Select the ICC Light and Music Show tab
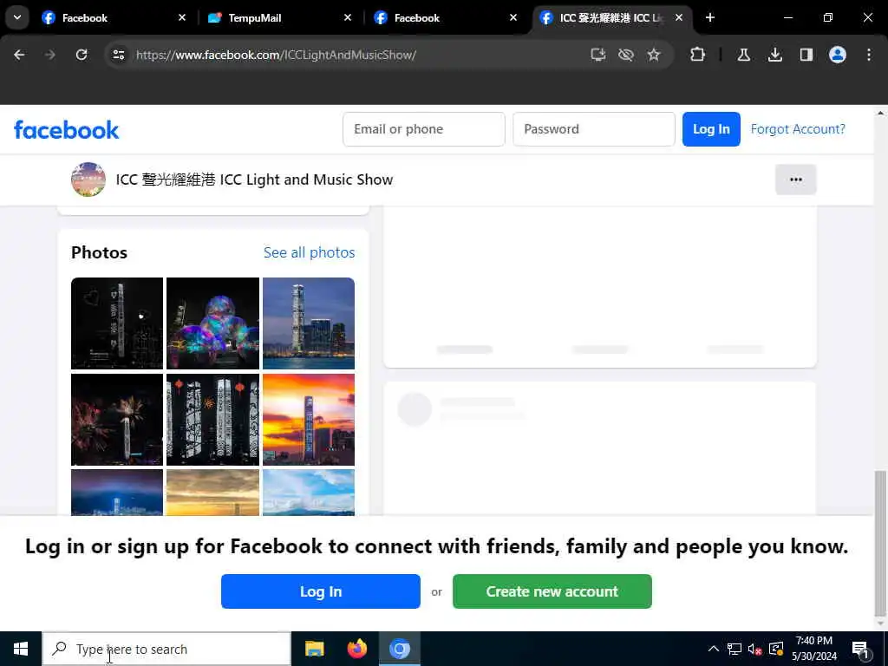Viewport: 888px width, 666px height. [611, 18]
